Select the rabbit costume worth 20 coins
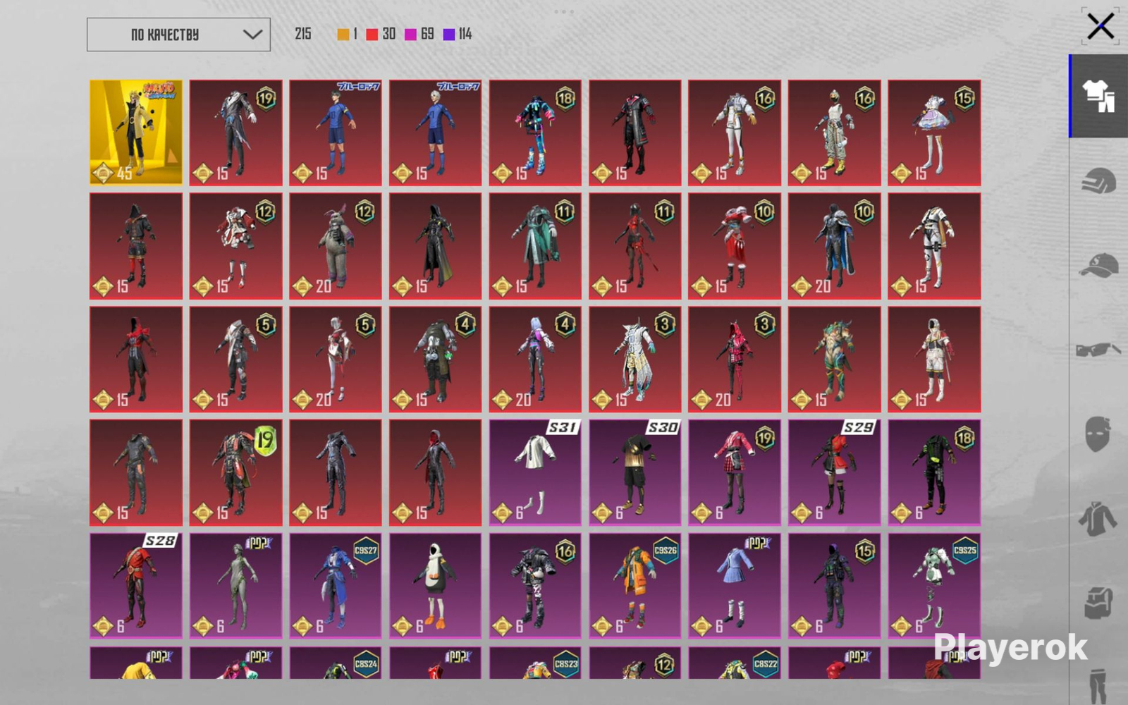 (x=336, y=246)
